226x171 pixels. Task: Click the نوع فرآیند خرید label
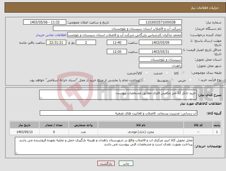[x=210, y=80]
